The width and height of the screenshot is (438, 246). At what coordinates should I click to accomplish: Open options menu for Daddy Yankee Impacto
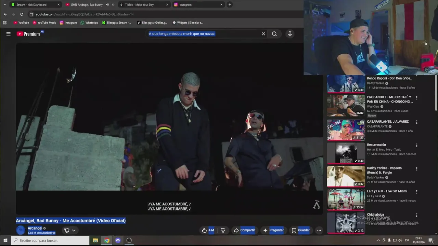(417, 168)
